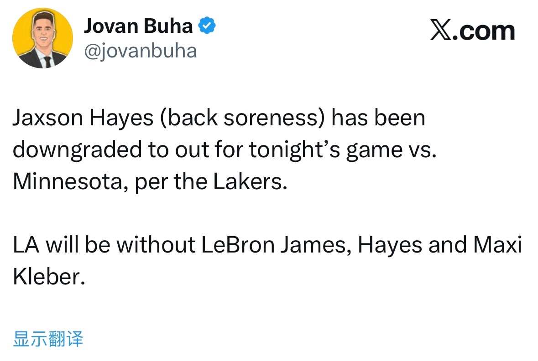Click the word "Kleber." on last line

(x=49, y=277)
